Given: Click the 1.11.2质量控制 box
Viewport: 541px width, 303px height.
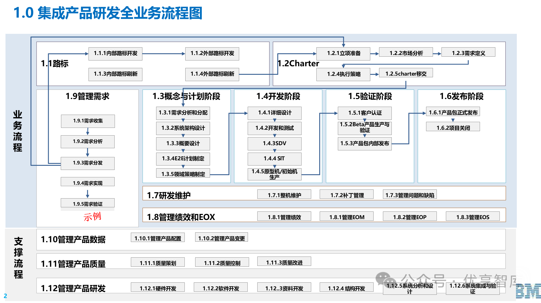Looking at the screenshot, I should pyautogui.click(x=222, y=263).
